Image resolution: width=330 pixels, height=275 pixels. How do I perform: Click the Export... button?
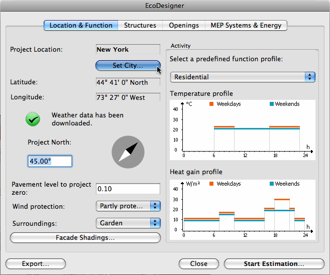[36, 263]
